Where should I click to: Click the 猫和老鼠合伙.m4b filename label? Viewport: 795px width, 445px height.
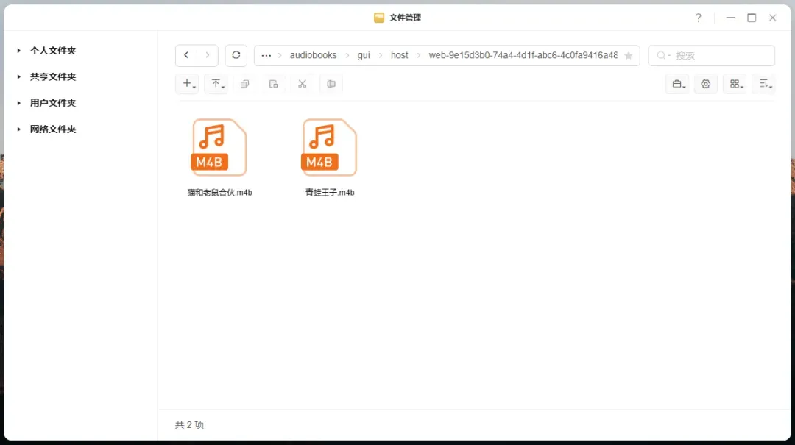pyautogui.click(x=219, y=193)
